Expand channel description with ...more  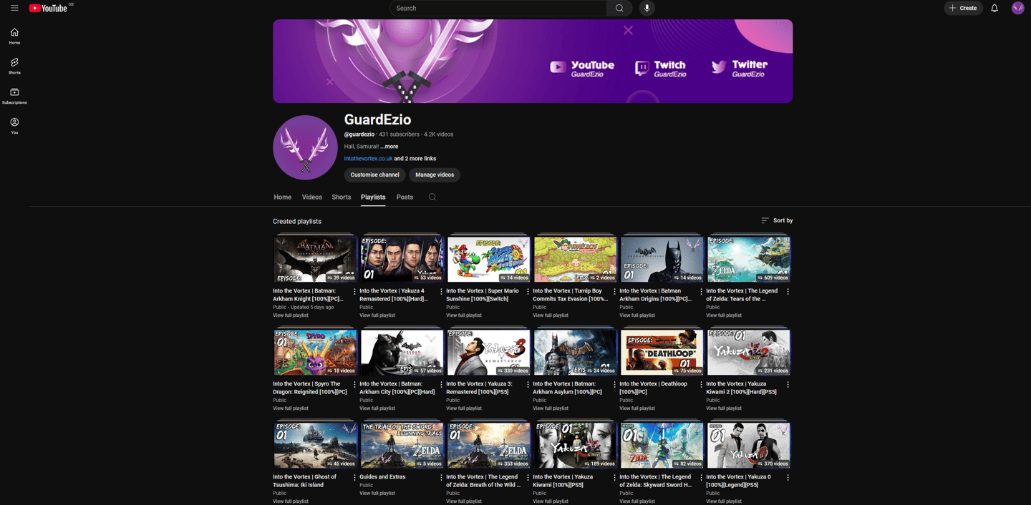(389, 147)
